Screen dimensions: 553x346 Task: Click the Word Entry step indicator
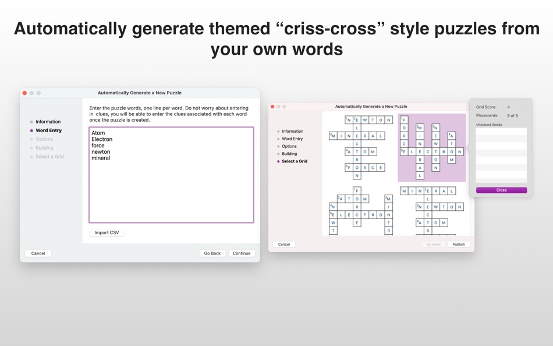(48, 130)
